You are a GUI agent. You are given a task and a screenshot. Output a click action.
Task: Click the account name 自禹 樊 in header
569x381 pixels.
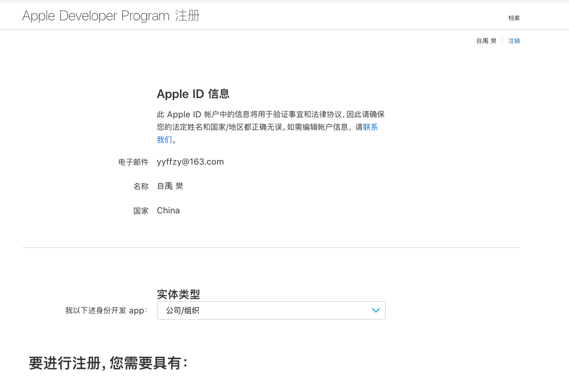(486, 41)
